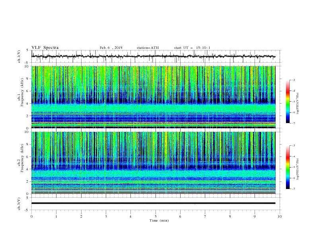Click the time axis tick label "5"

156,216
